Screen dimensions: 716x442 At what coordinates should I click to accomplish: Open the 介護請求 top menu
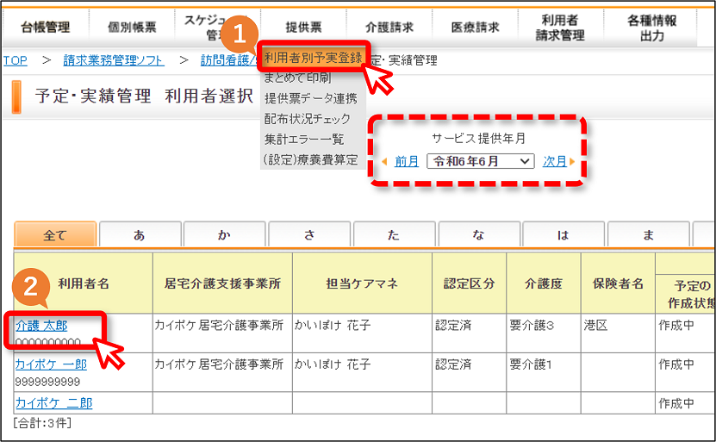pyautogui.click(x=389, y=27)
